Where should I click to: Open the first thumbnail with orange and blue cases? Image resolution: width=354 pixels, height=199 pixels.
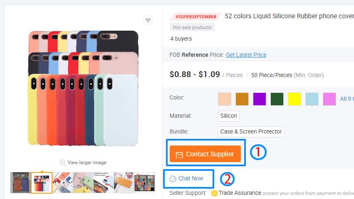pos(21,182)
